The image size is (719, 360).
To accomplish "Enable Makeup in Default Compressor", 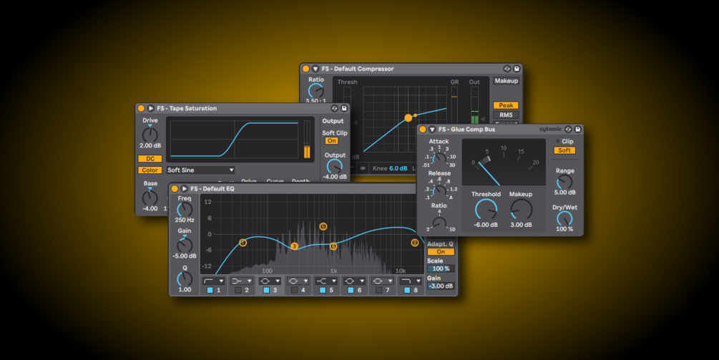I will click(x=507, y=81).
